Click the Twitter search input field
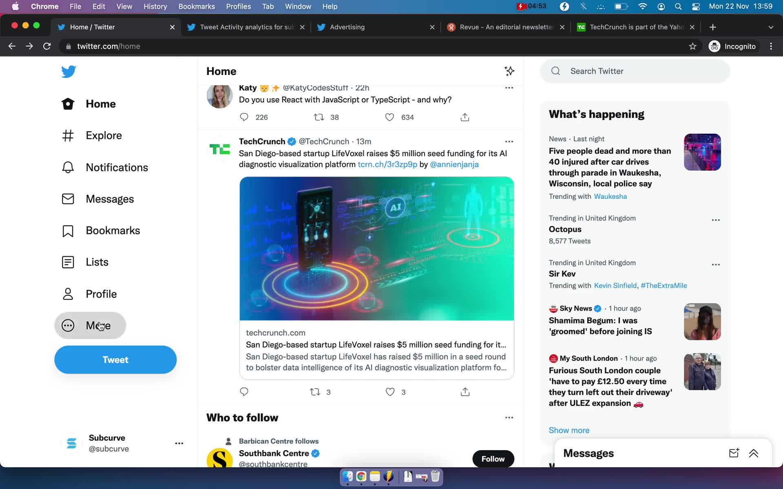 (x=635, y=71)
